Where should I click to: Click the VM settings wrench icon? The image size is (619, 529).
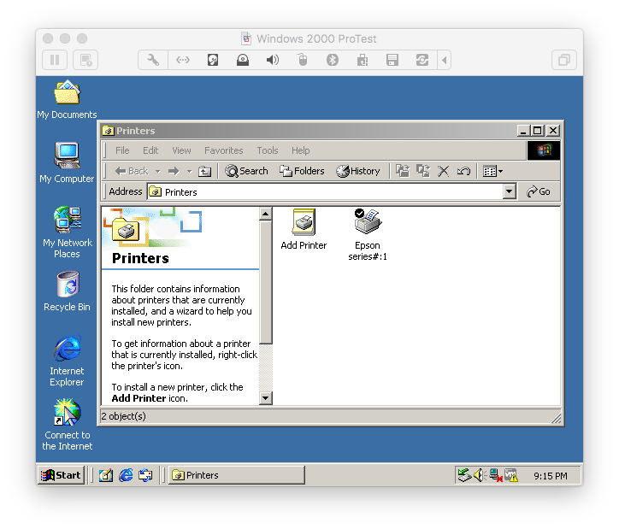pyautogui.click(x=153, y=60)
